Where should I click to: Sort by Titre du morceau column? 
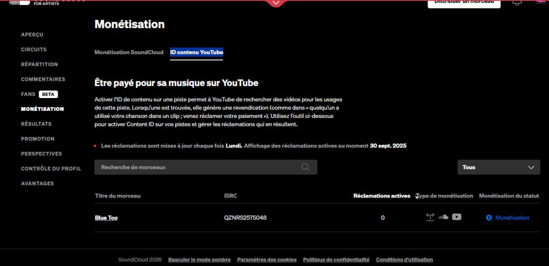click(118, 196)
